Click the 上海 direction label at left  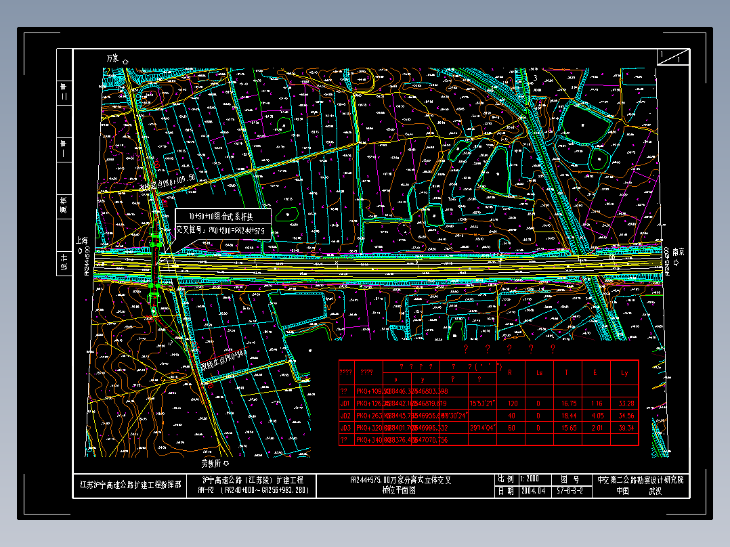tap(83, 241)
